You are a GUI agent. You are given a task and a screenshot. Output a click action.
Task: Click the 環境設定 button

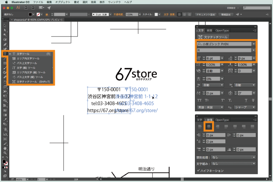pos(226,15)
